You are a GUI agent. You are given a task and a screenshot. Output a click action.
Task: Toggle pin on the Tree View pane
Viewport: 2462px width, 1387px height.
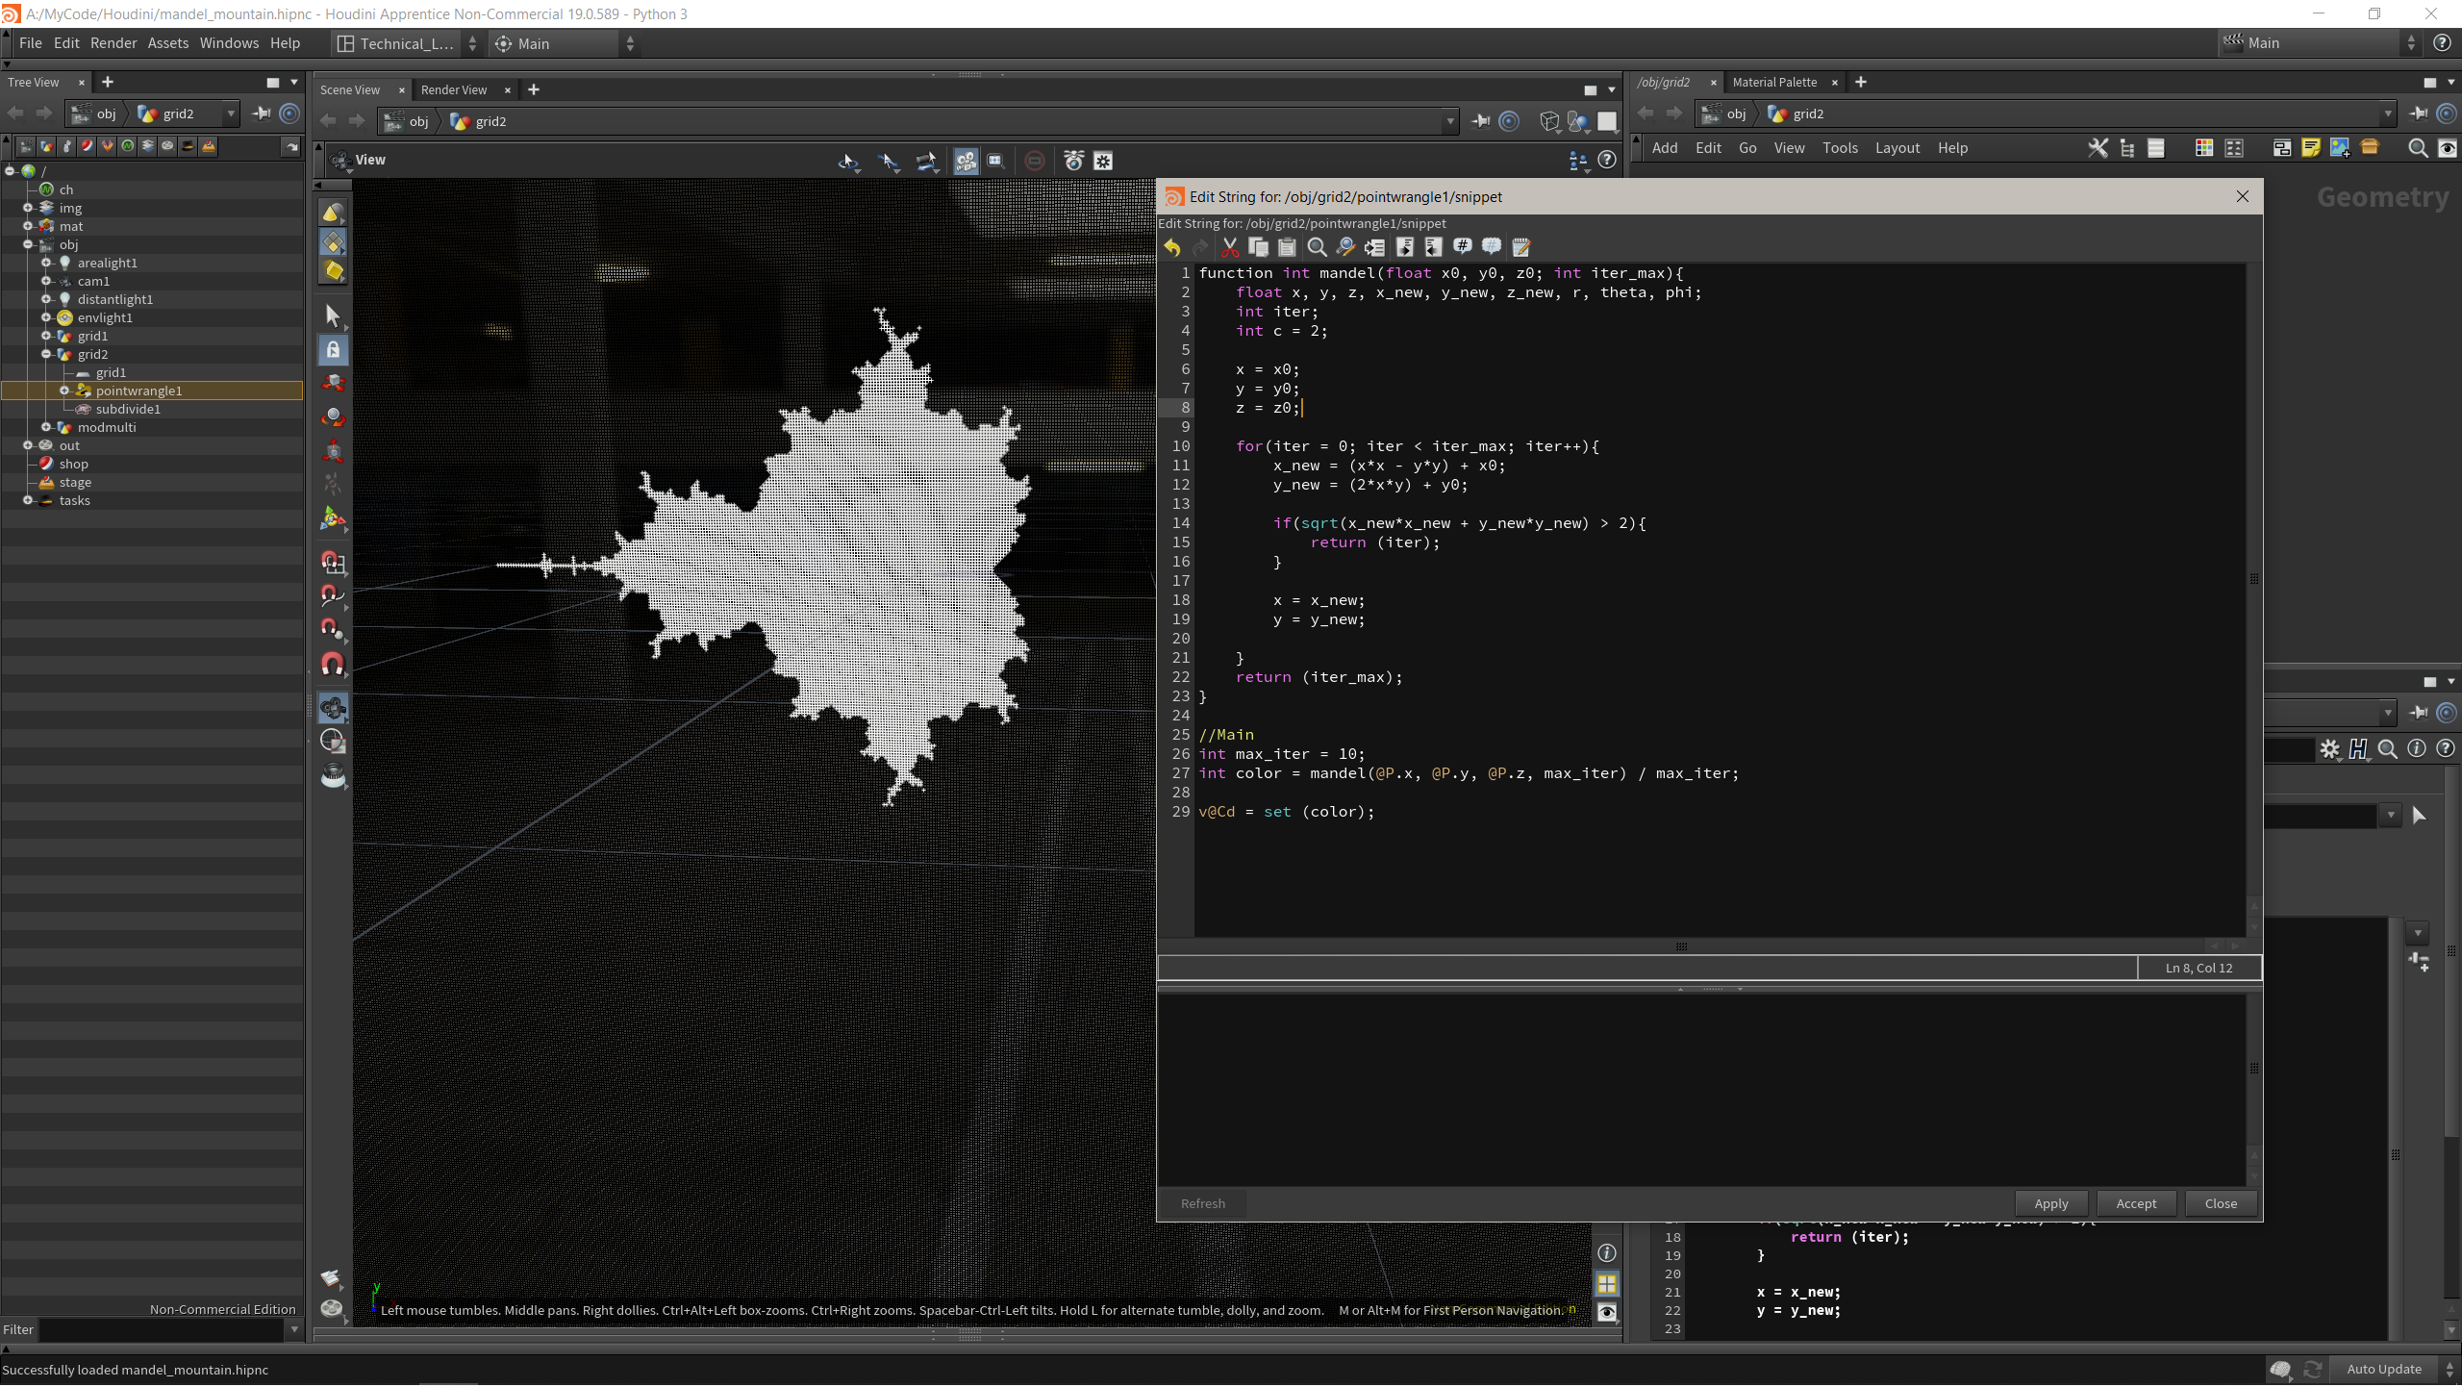(261, 113)
